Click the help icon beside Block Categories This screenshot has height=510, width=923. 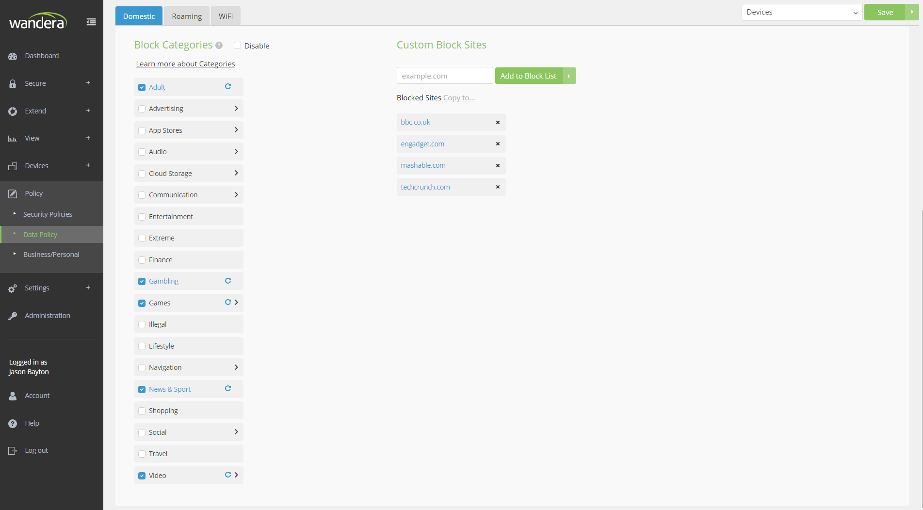(x=219, y=46)
